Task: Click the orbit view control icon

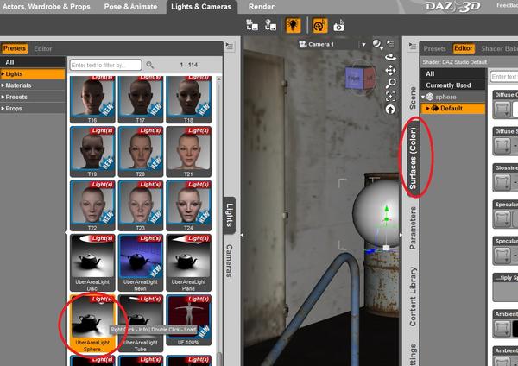Action: [390, 57]
